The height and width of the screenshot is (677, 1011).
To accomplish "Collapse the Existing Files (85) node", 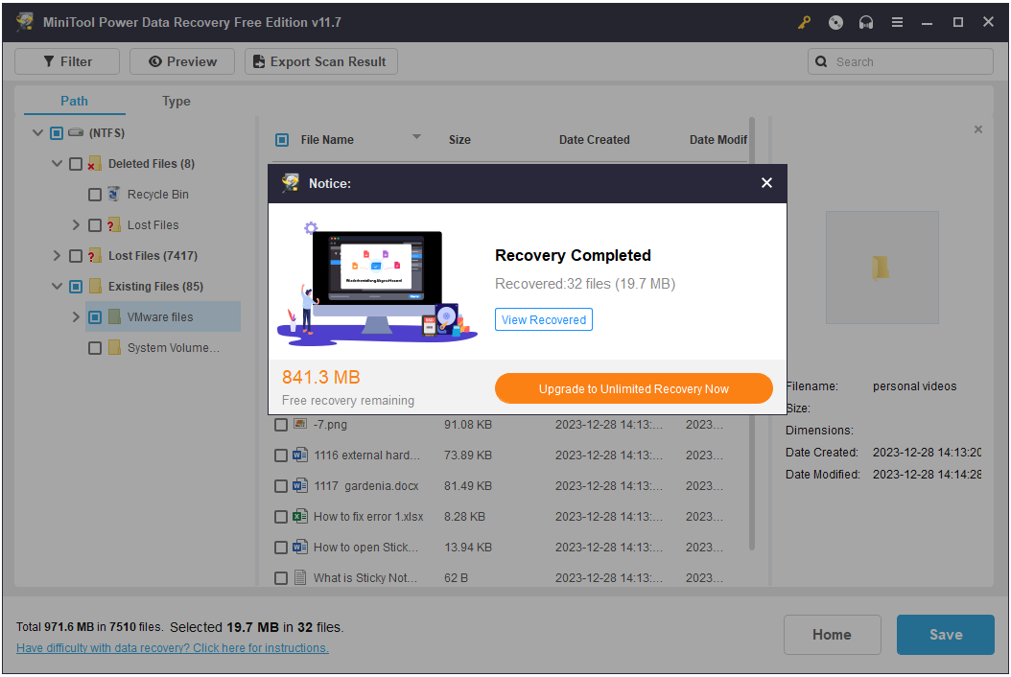I will (57, 287).
